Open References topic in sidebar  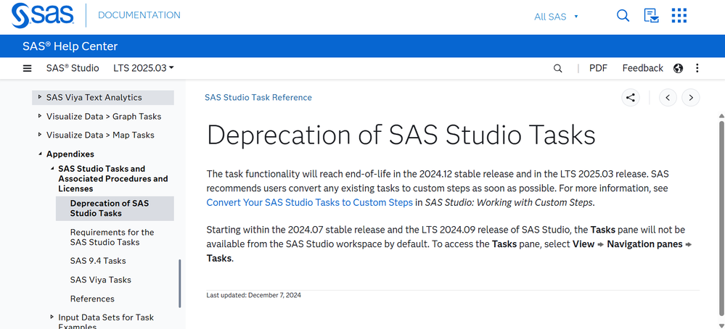click(92, 299)
